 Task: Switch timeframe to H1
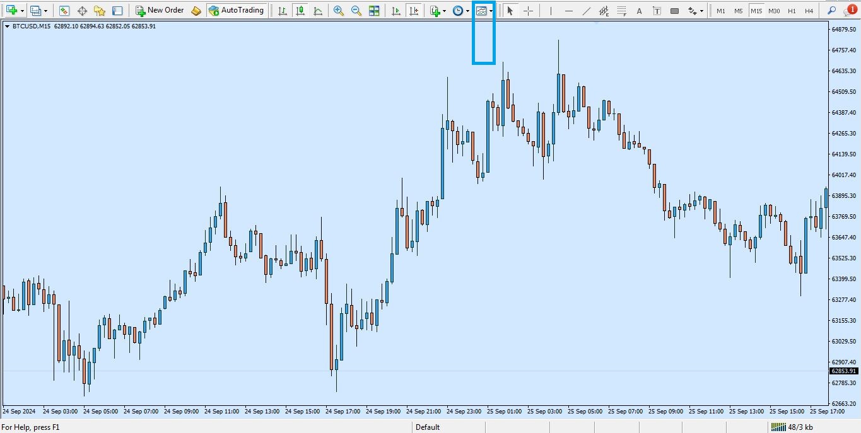(x=792, y=11)
